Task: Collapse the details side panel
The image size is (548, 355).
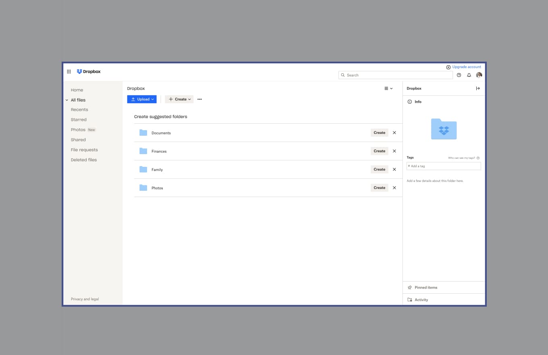Action: pos(478,89)
